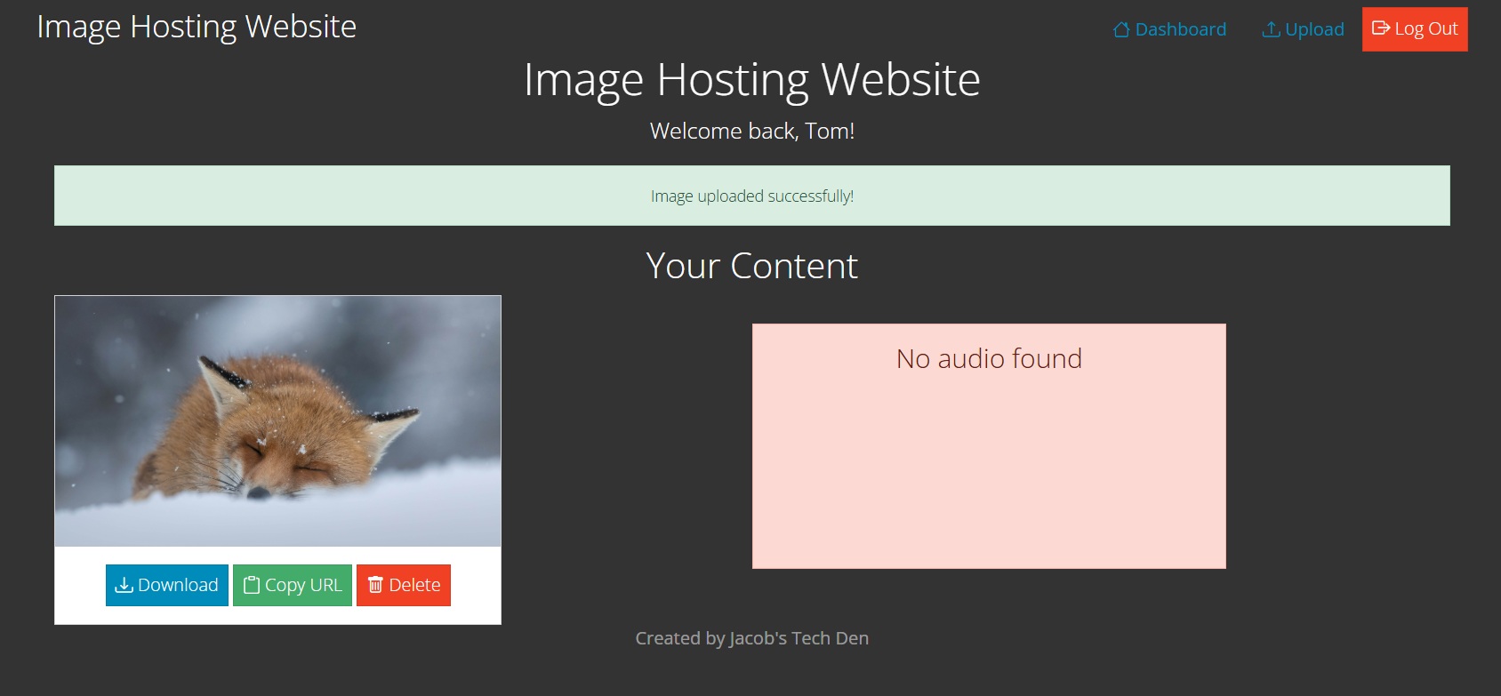Click the house icon beside Dashboard

[1122, 29]
